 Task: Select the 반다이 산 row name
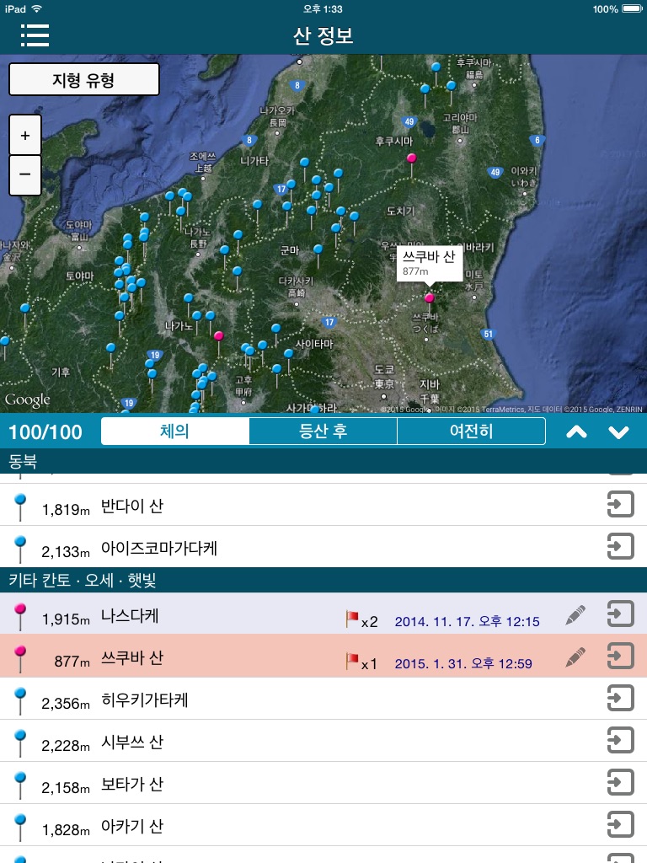pyautogui.click(x=132, y=506)
